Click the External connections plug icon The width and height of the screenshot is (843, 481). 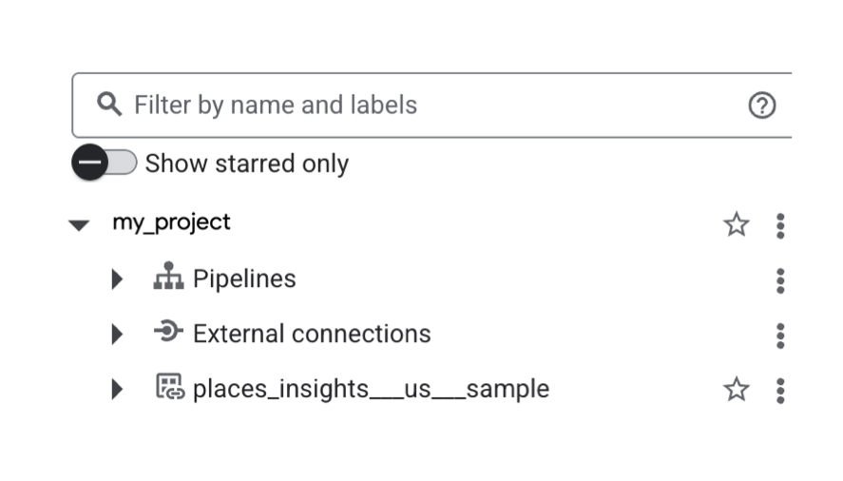pos(168,333)
